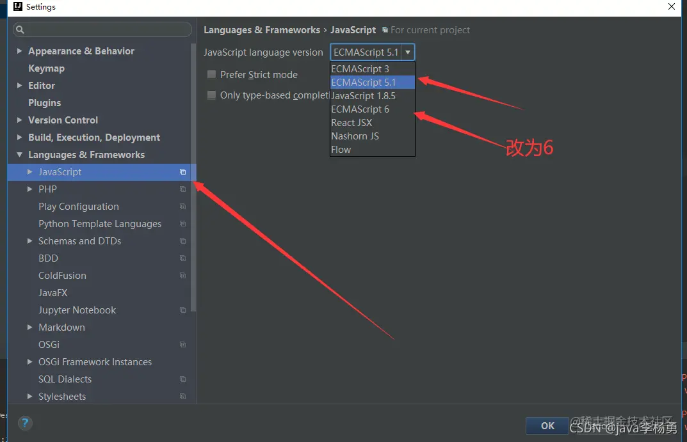This screenshot has width=687, height=442.
Task: Select the OSGi settings item
Action: [49, 345]
